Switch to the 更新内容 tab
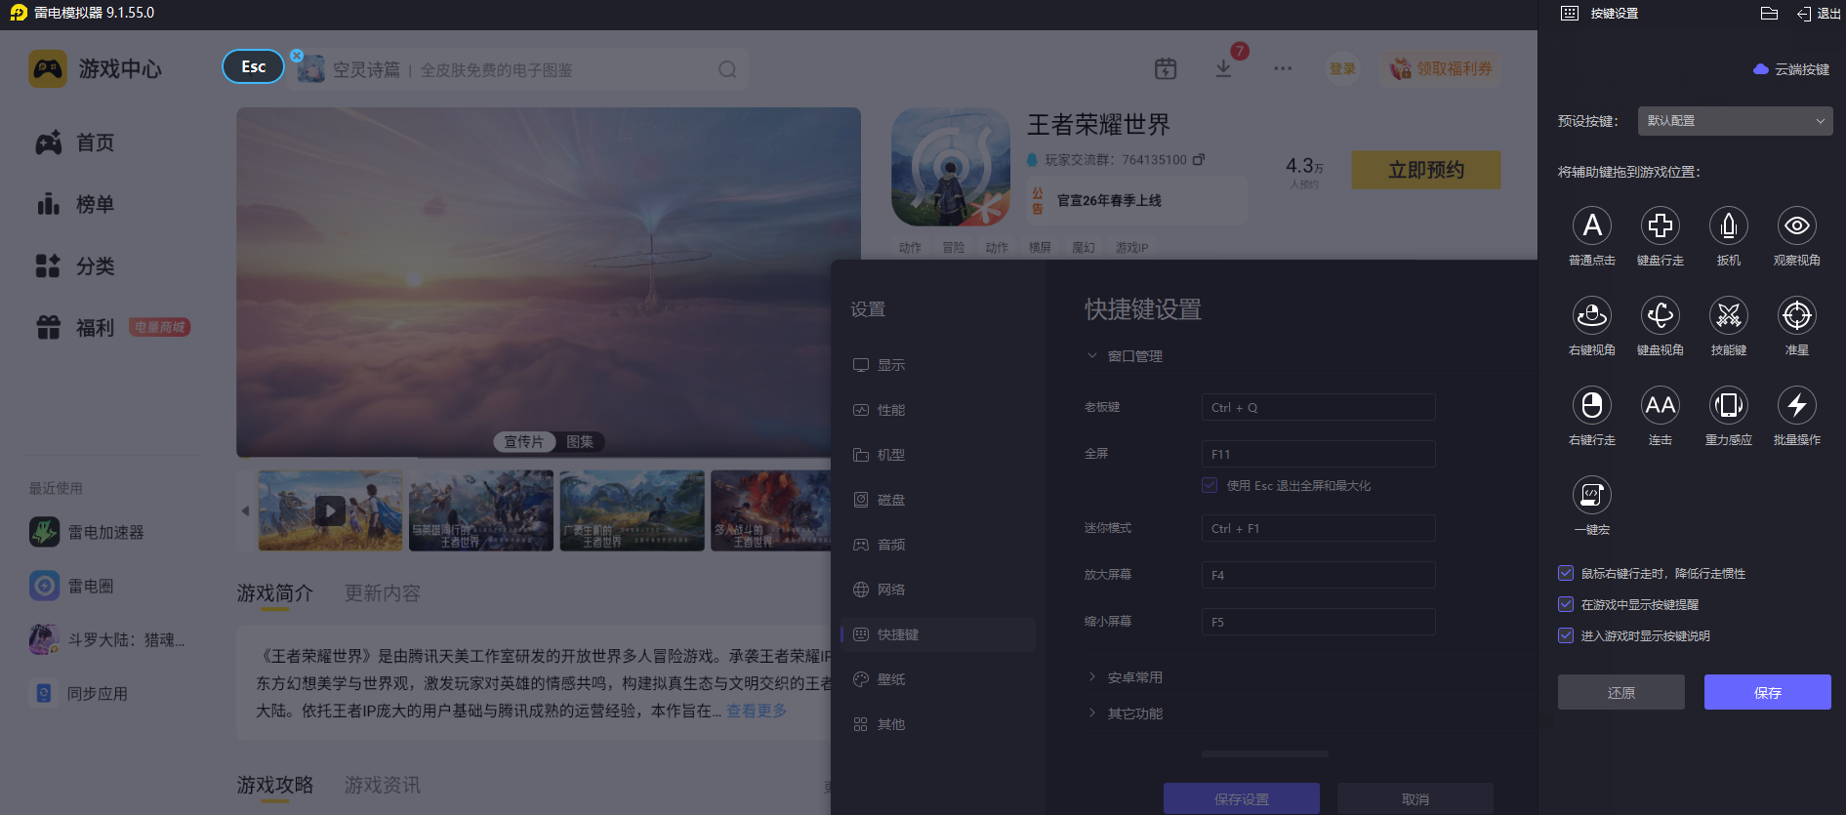The height and width of the screenshot is (815, 1846). (x=383, y=592)
